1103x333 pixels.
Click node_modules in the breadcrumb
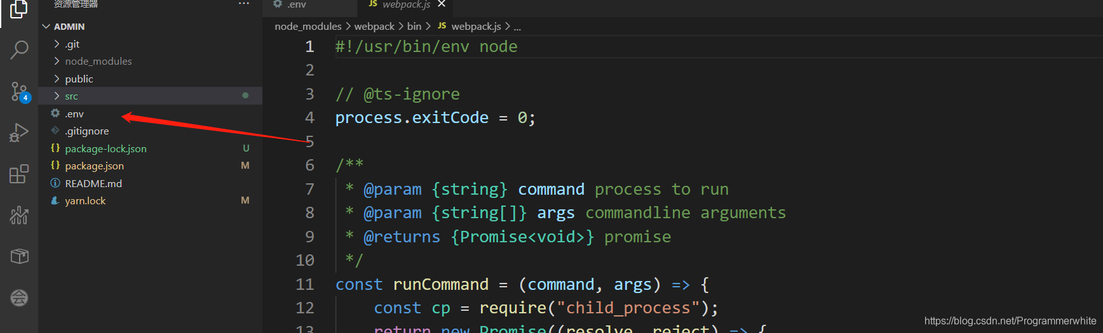point(308,26)
